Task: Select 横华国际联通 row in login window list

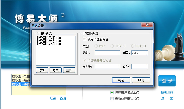Action: pos(21,80)
